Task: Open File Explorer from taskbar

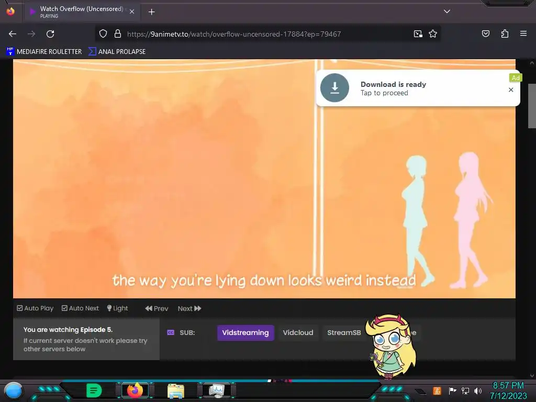Action: tap(176, 391)
